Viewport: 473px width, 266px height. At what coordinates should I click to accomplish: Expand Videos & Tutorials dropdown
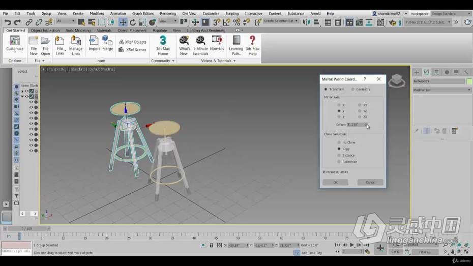click(234, 61)
